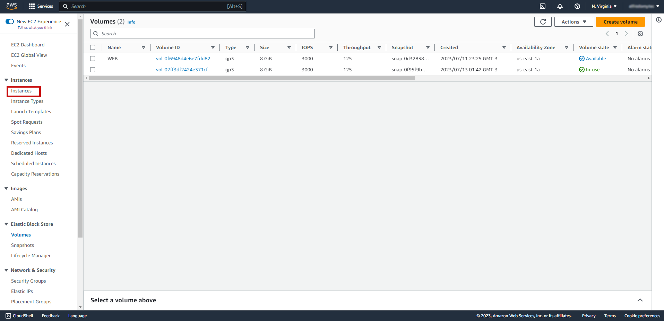Click the sidebar vertical scrollbar thumb
Viewport: 664px width, 321px height.
tap(80, 128)
